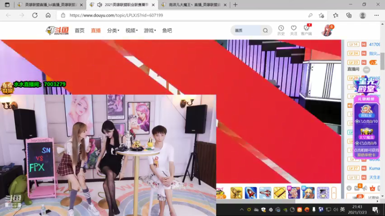Close the 南波儿大魔王 tab

tap(225, 5)
